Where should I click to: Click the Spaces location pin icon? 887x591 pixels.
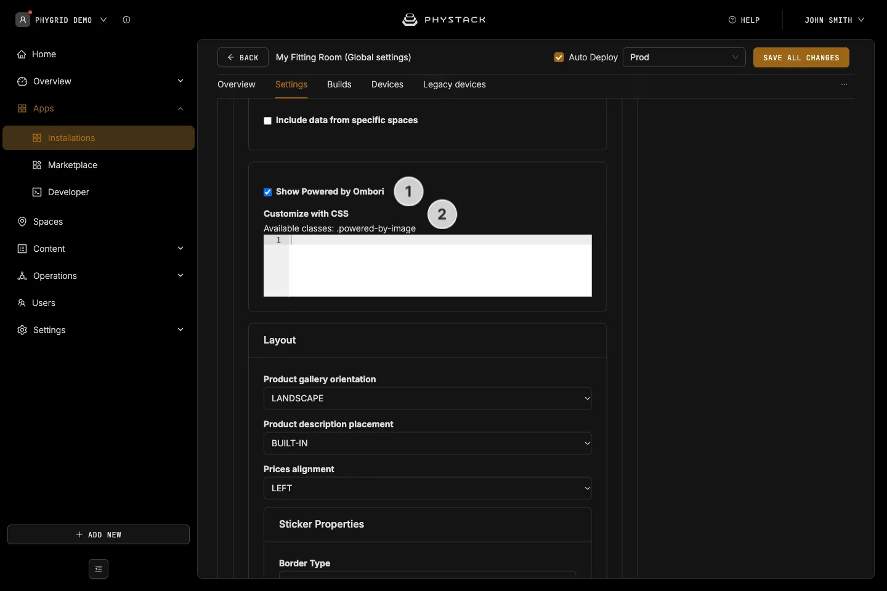coord(22,222)
